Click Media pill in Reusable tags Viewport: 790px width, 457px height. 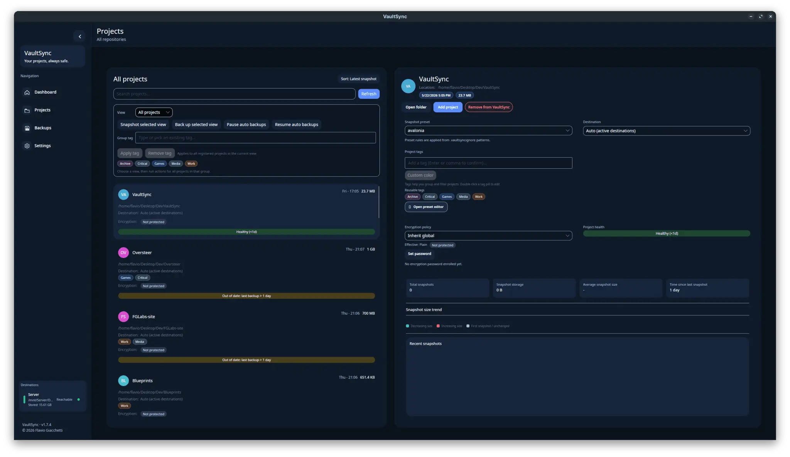click(463, 197)
